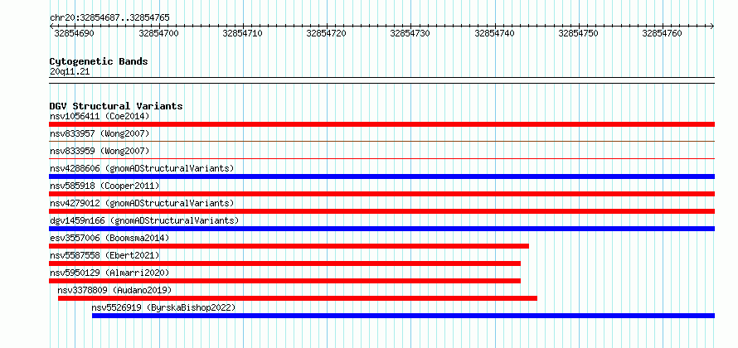This screenshot has height=348, width=738.
Task: Open nsv585918 (Cooper2011) variant label
Action: pyautogui.click(x=104, y=186)
